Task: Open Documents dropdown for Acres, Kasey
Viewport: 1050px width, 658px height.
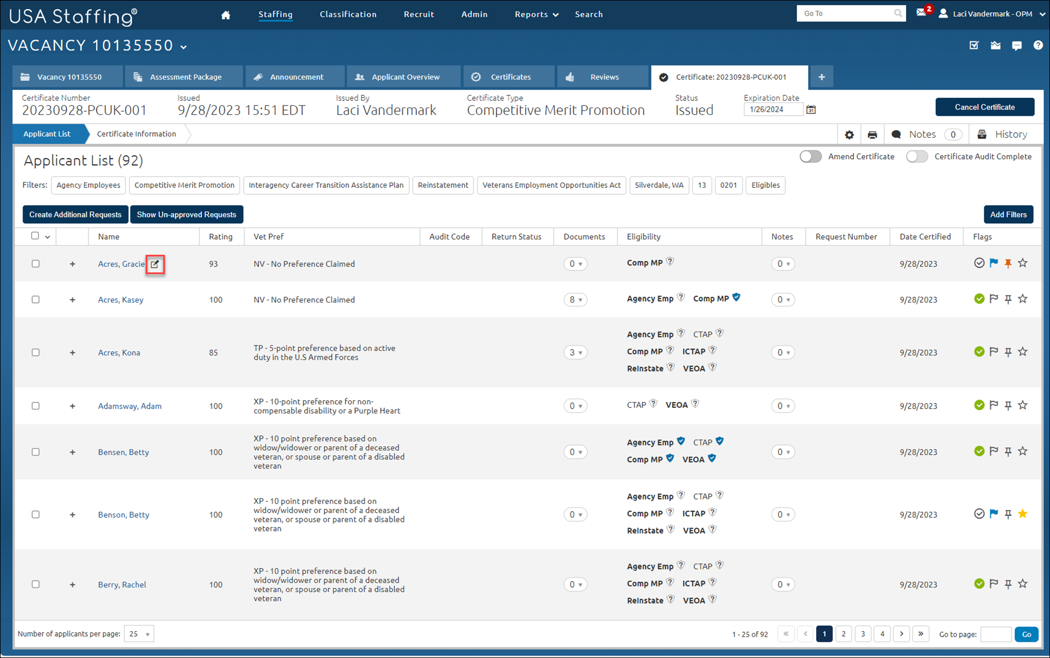Action: (575, 299)
